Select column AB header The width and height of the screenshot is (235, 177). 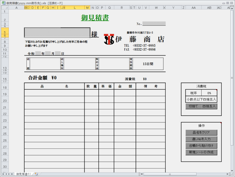[209, 8]
